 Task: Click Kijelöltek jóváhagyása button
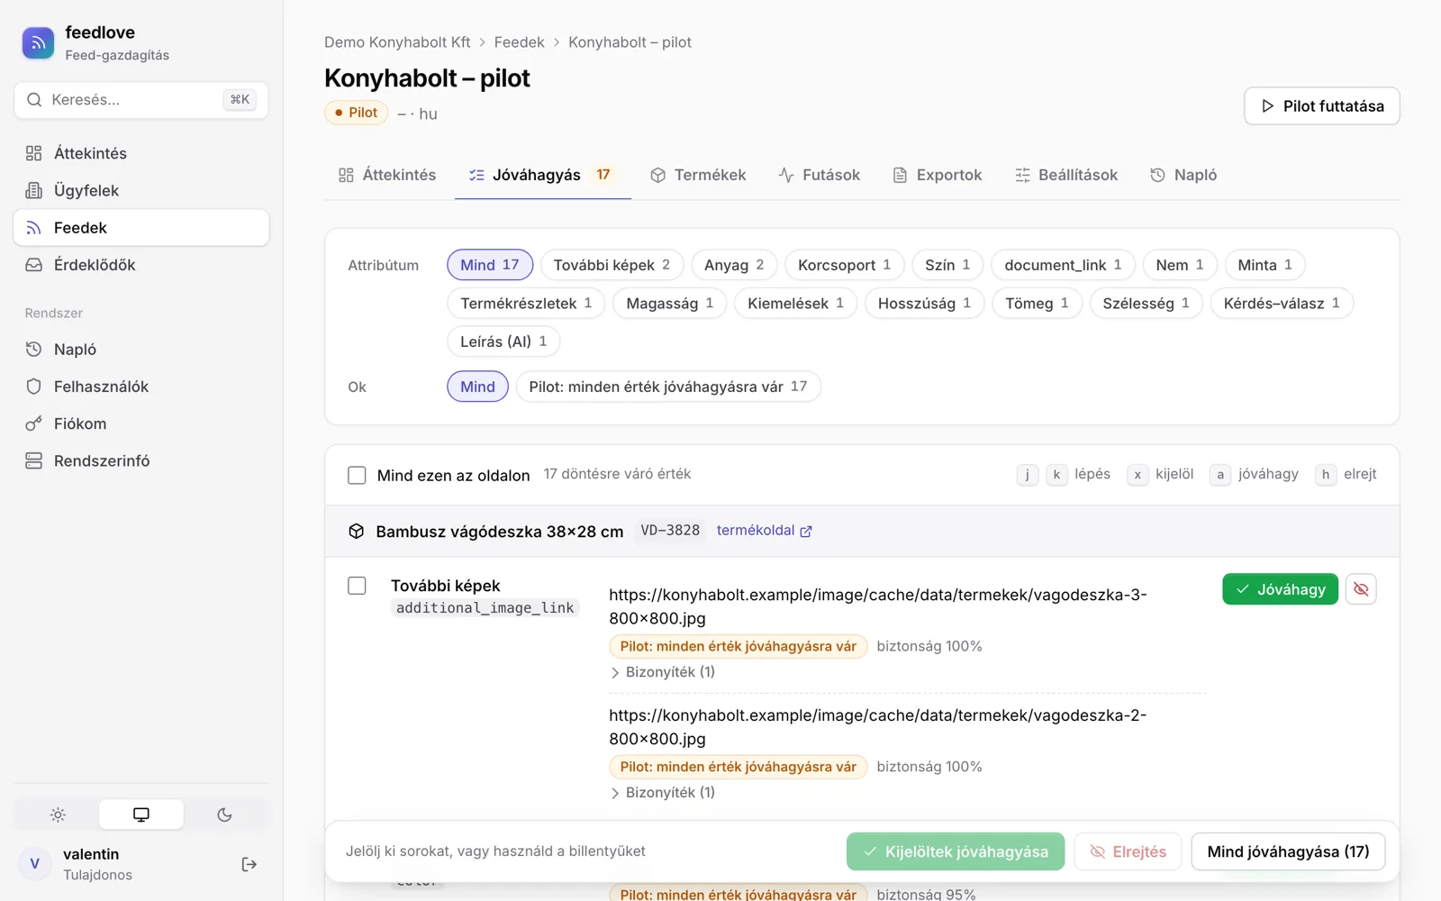[956, 851]
